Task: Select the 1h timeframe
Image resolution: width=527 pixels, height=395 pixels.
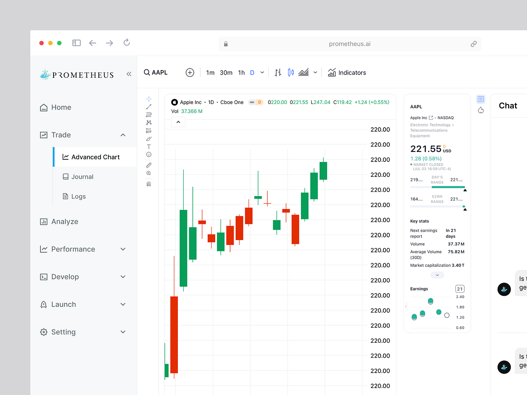Action: coord(241,72)
